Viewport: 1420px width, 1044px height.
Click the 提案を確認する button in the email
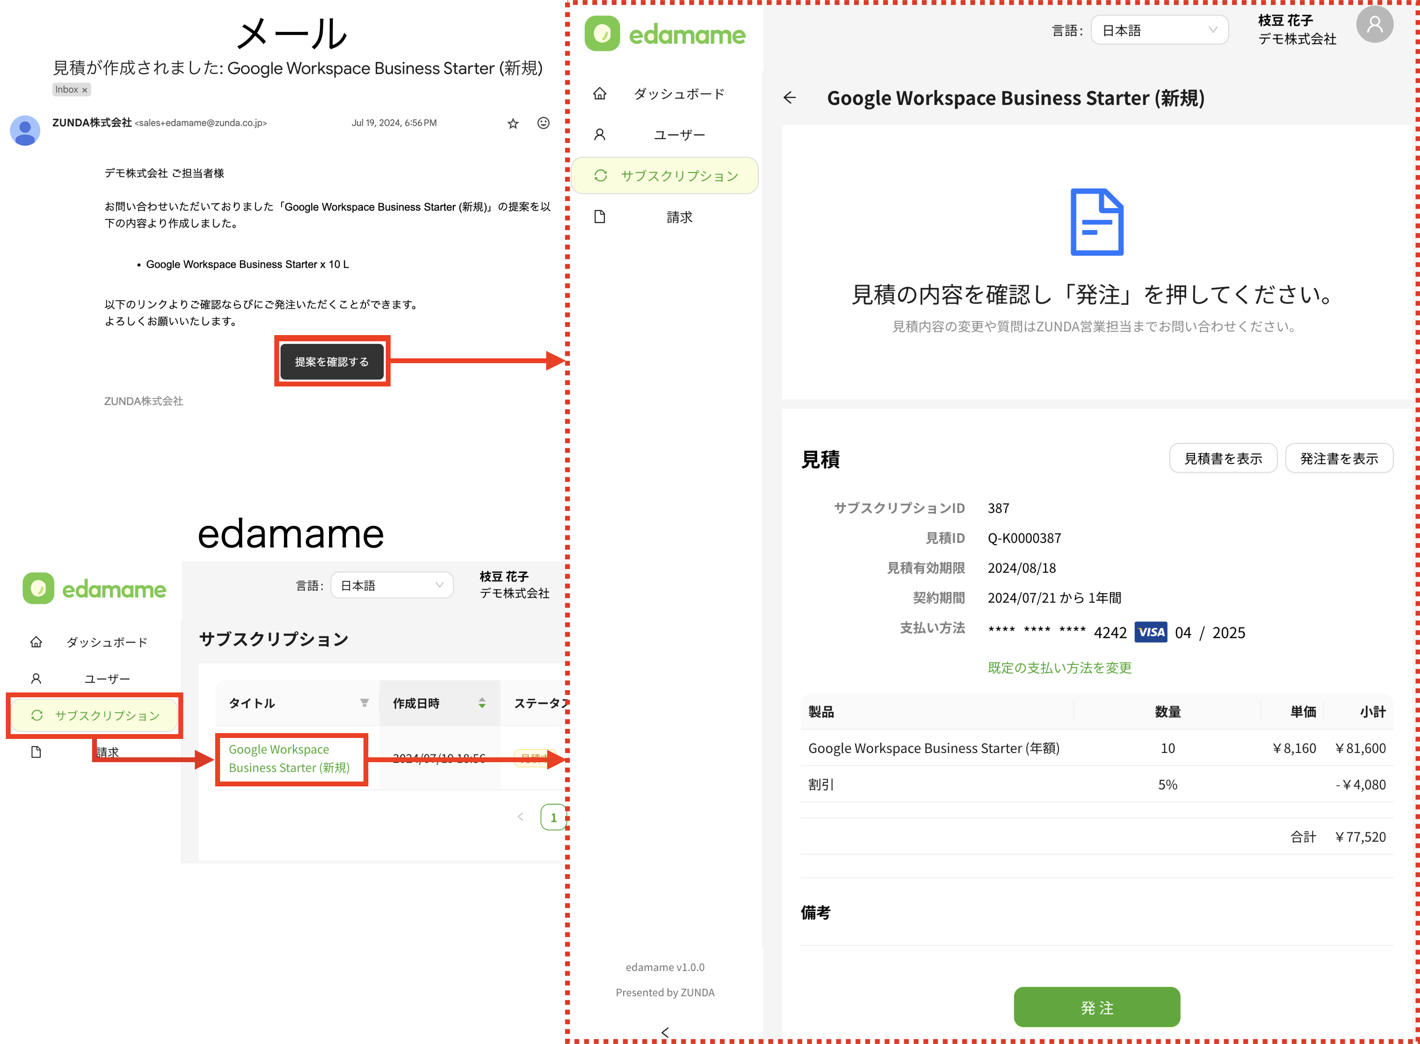(x=331, y=362)
